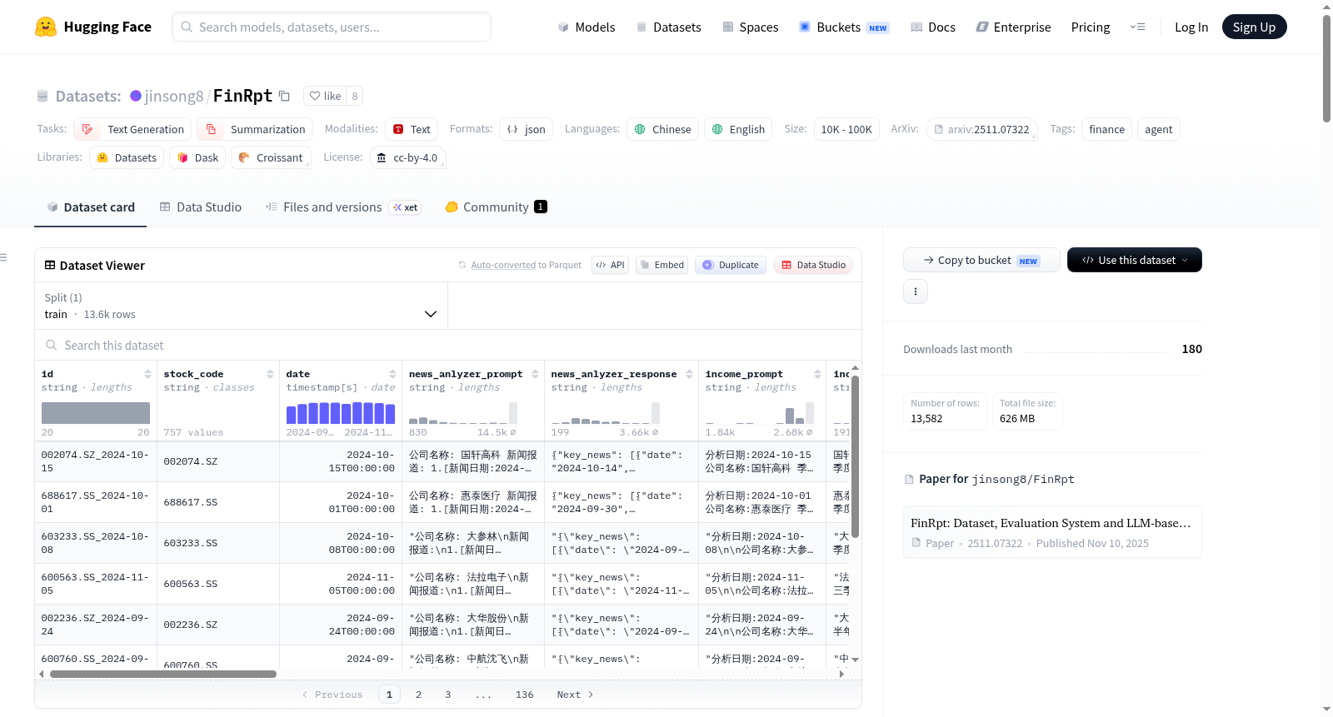
Task: Open the left sidebar toggle icon
Action: pyautogui.click(x=3, y=257)
